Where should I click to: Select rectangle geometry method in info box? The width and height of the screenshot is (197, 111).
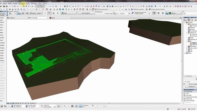[x=49, y=13]
